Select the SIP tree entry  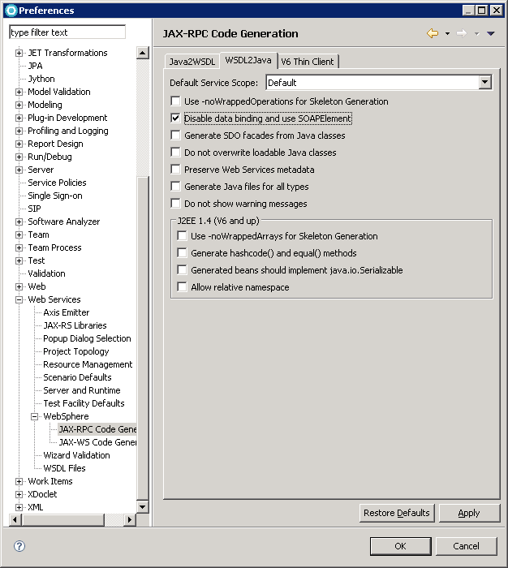[x=34, y=209]
